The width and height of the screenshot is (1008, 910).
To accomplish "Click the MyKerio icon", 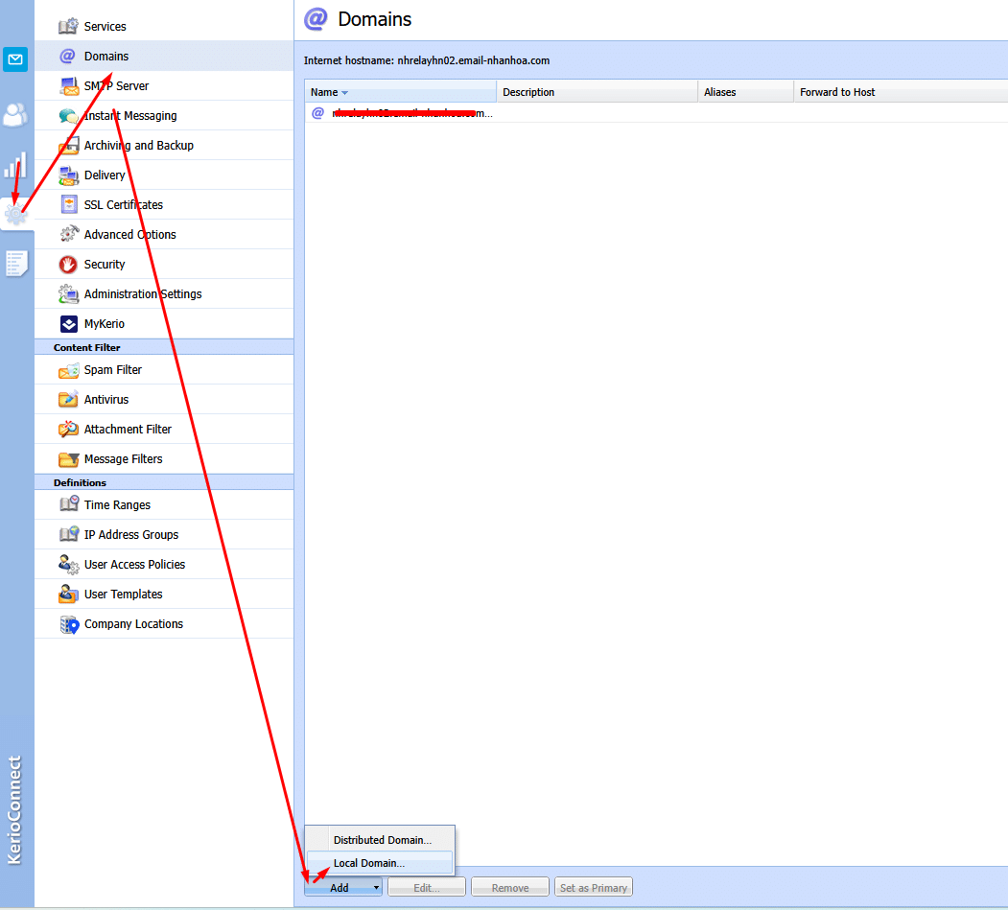I will tap(68, 324).
